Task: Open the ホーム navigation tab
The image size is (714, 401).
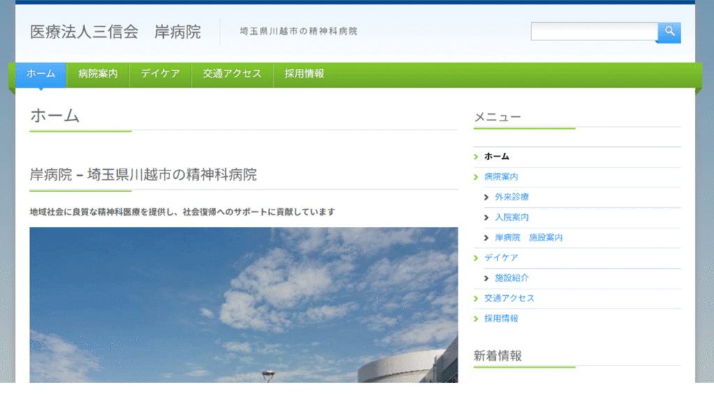Action: coord(41,74)
